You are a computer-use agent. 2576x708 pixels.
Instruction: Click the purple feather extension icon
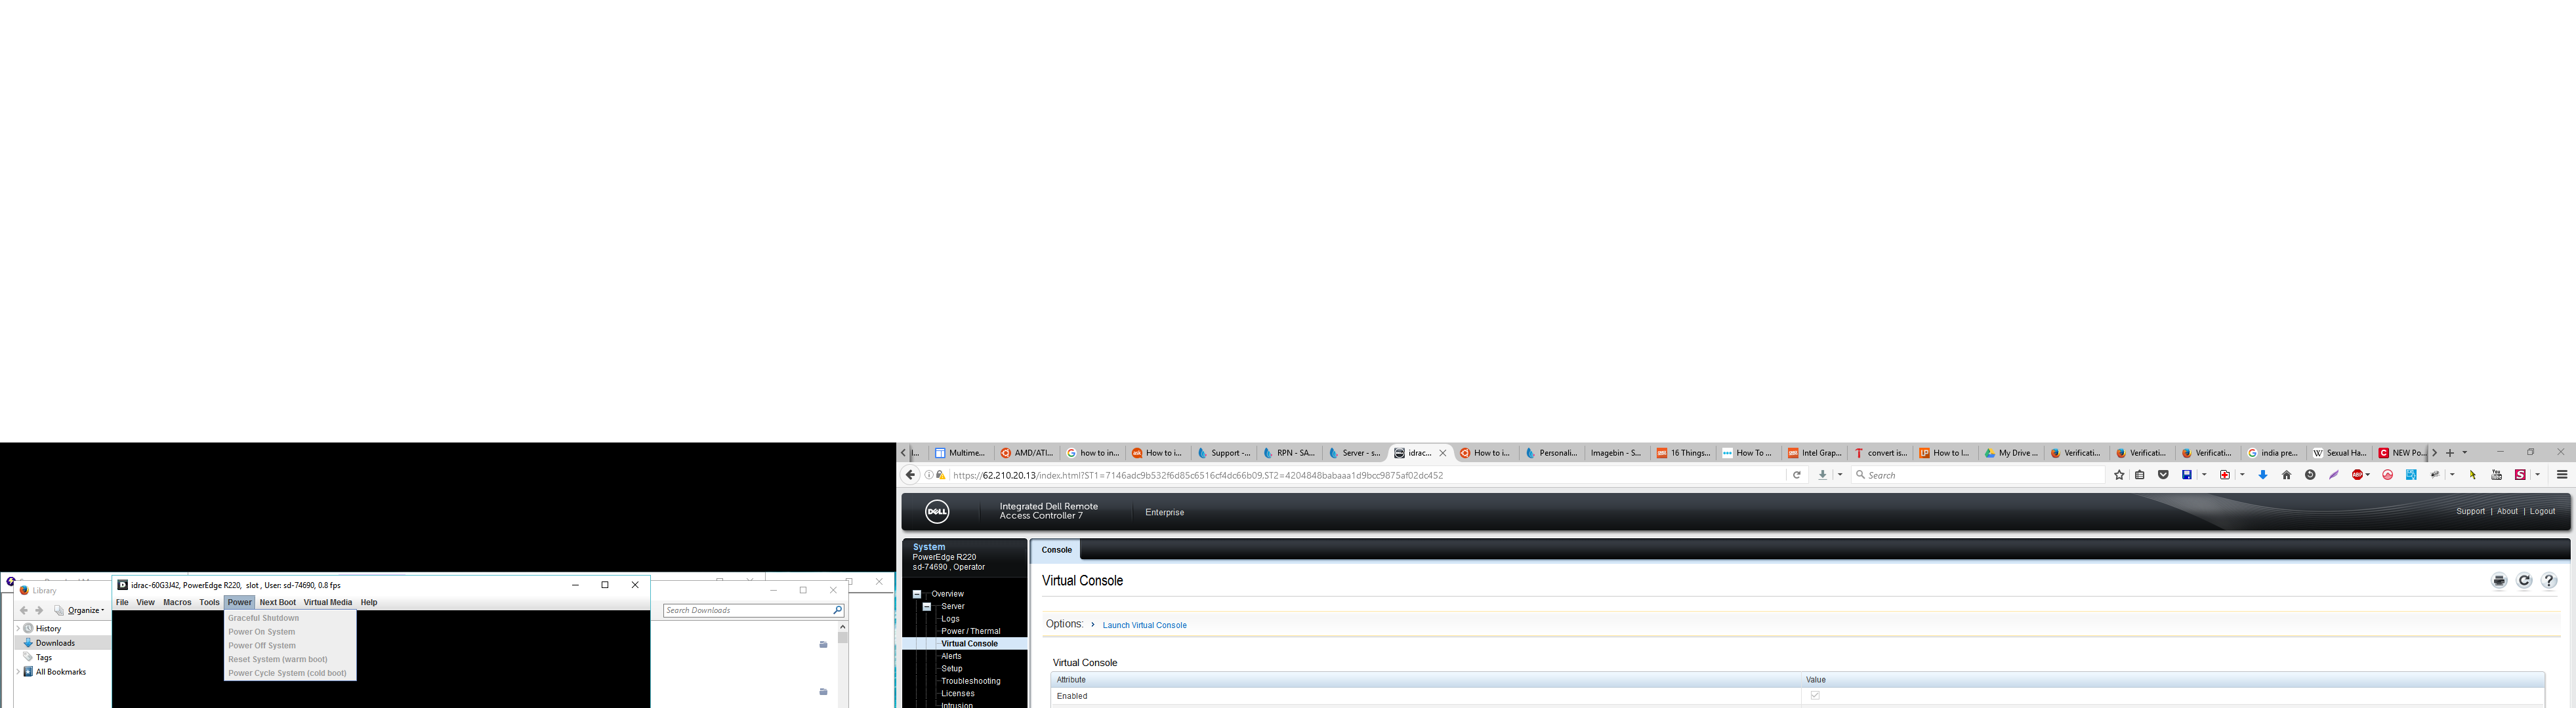[x=2334, y=475]
